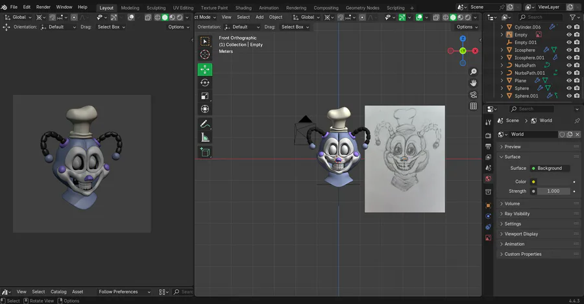Click the Background surface shader button
Image resolution: width=584 pixels, height=304 pixels.
point(550,168)
